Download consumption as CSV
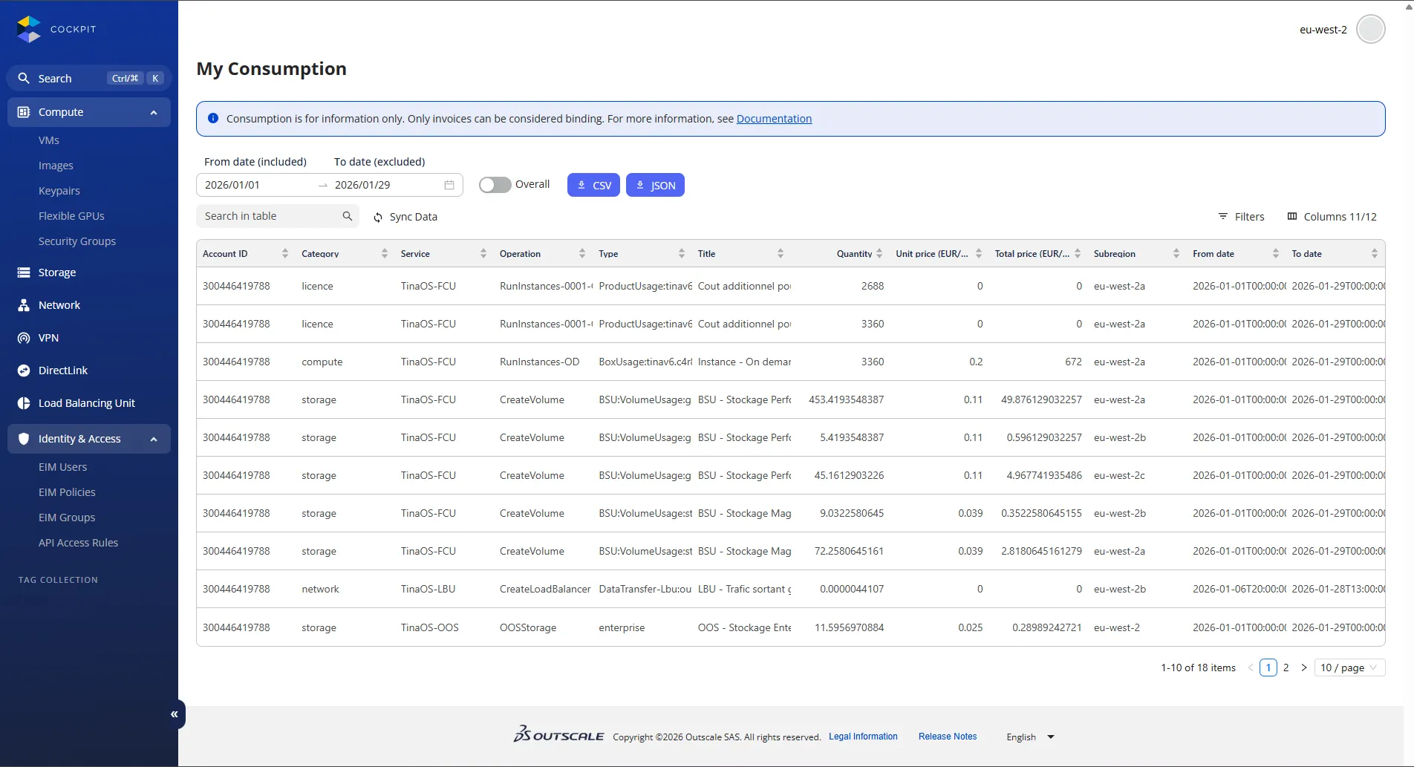Viewport: 1414px width, 767px height. pos(593,185)
